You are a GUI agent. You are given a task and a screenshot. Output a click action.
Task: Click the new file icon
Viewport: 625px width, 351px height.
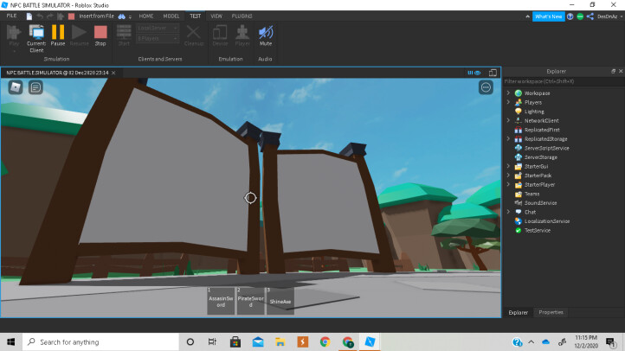29,16
